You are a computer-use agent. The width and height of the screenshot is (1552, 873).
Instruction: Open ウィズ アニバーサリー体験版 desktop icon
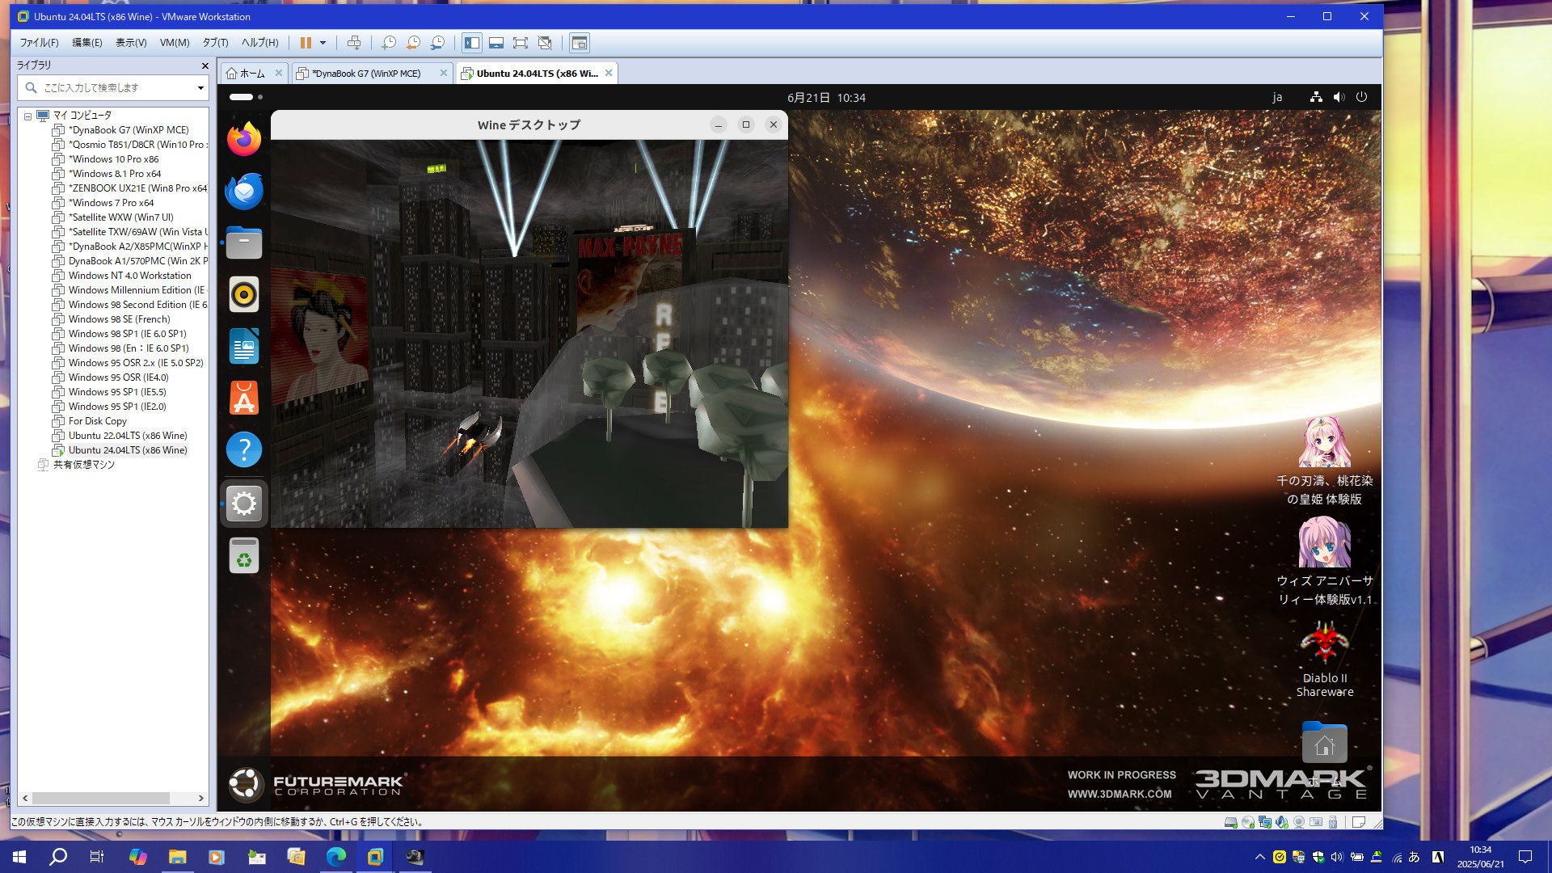pos(1324,562)
